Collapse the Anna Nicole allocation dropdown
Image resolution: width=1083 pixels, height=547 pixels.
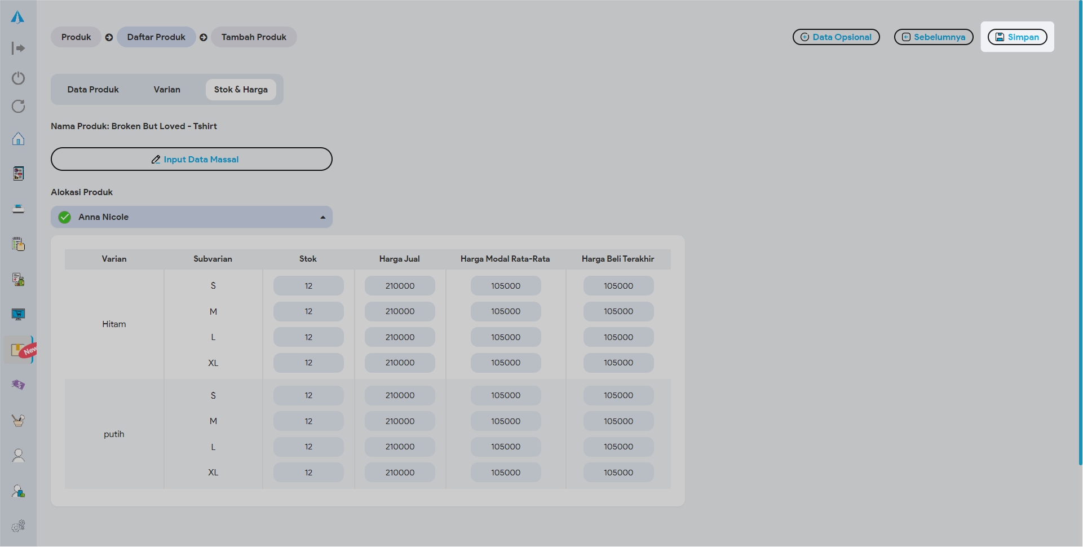(x=322, y=218)
